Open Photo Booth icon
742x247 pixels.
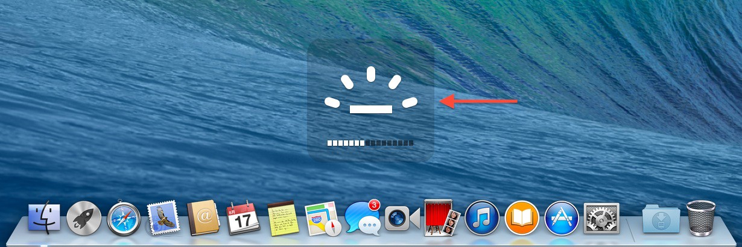point(442,217)
